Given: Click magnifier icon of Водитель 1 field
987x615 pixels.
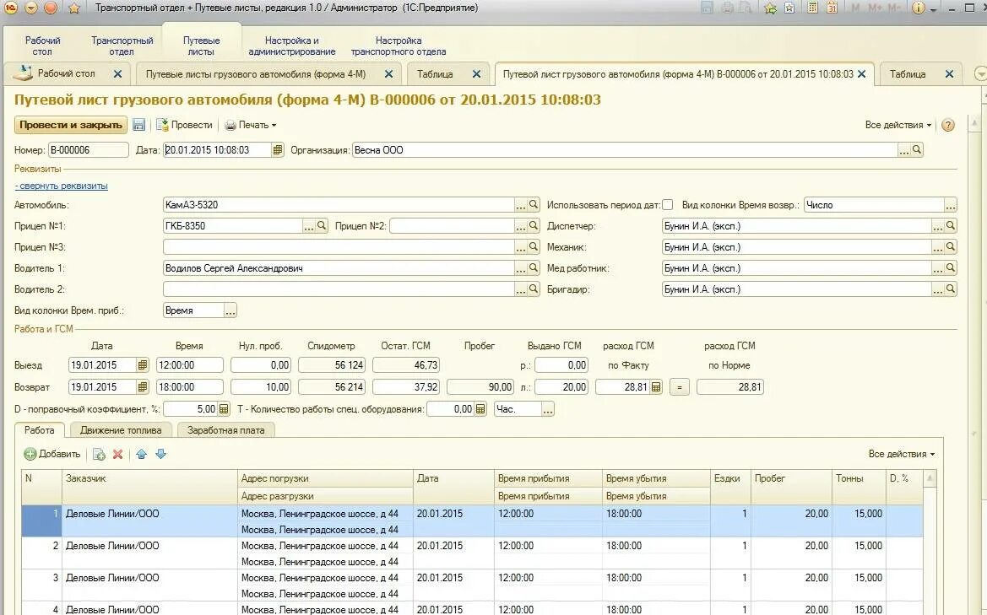Looking at the screenshot, I should coord(534,268).
